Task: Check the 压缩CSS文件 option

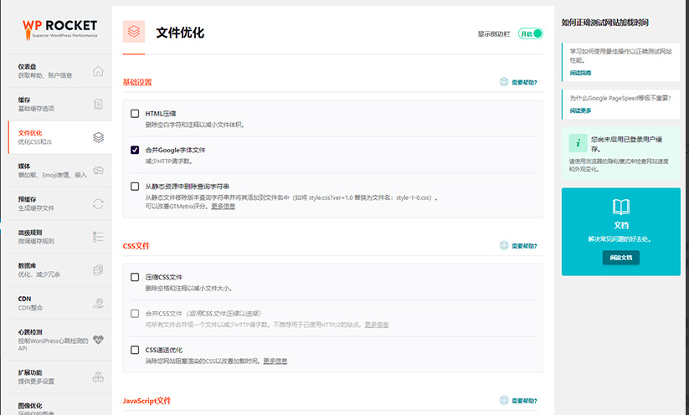Action: 135,277
